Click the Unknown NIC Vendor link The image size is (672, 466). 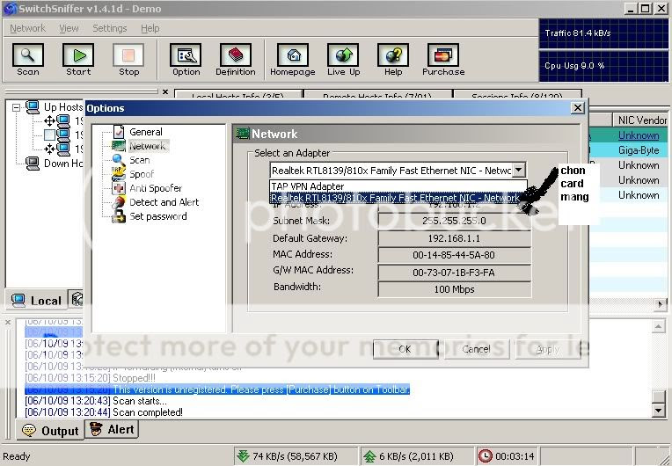coord(639,135)
